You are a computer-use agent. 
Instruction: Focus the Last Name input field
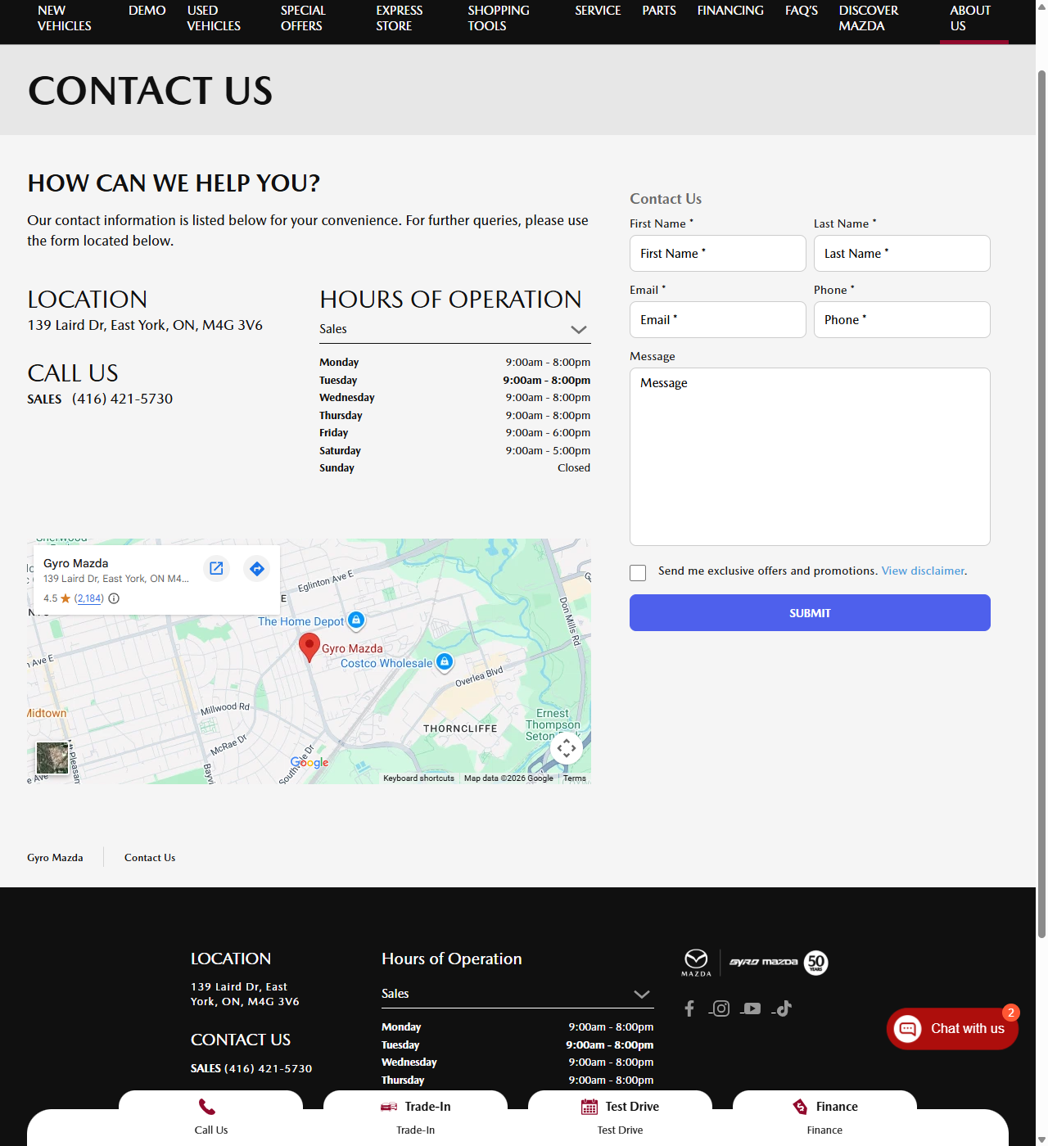(x=902, y=253)
